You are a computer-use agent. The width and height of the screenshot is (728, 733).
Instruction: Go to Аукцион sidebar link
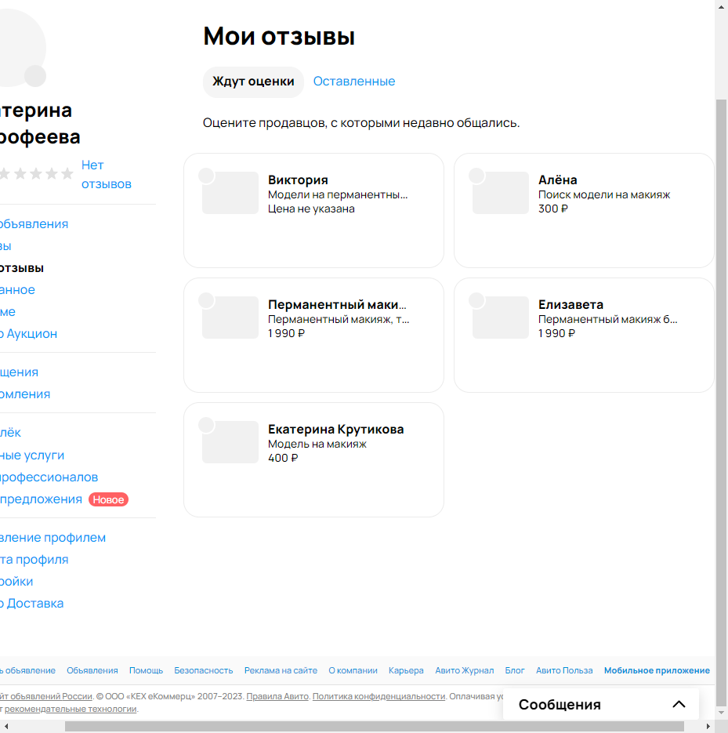pos(28,334)
